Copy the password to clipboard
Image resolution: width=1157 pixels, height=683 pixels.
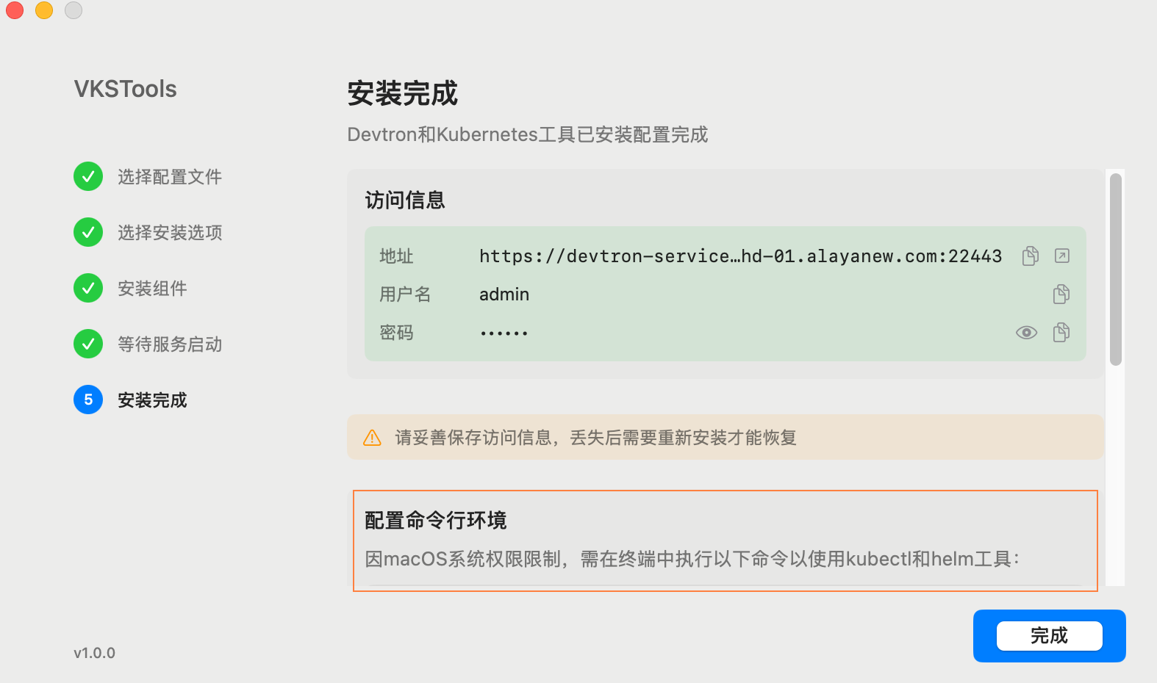1061,333
